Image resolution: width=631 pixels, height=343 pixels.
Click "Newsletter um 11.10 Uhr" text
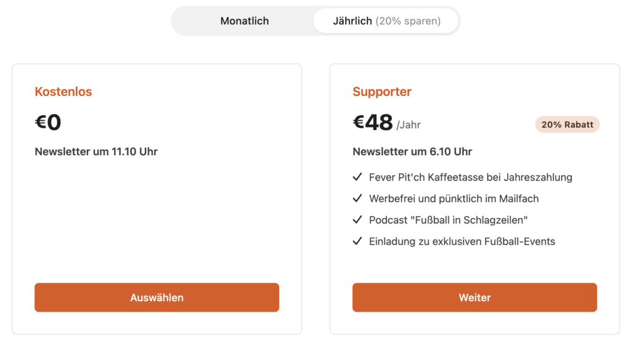coord(96,151)
